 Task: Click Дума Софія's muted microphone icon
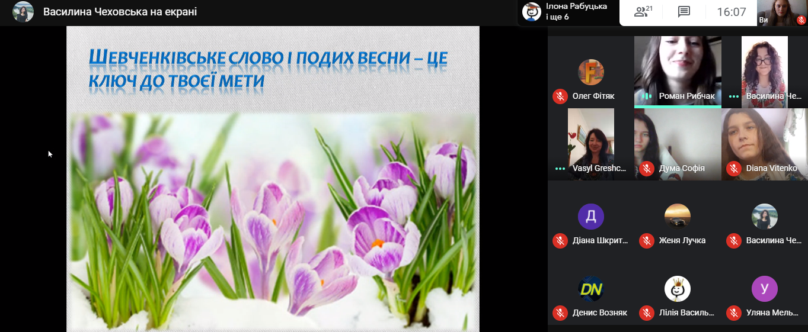(x=646, y=169)
